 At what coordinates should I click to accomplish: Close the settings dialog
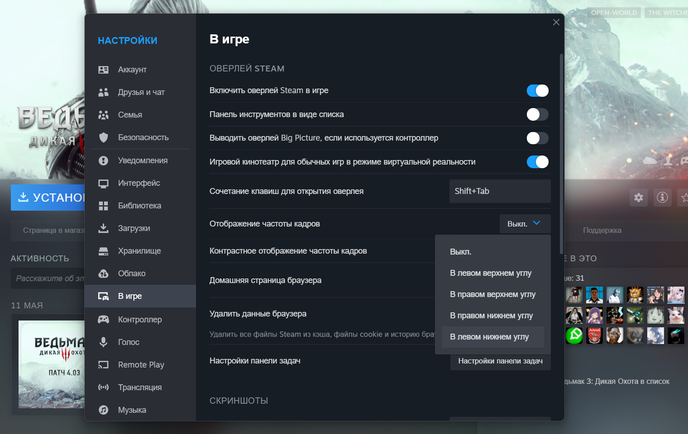point(556,22)
